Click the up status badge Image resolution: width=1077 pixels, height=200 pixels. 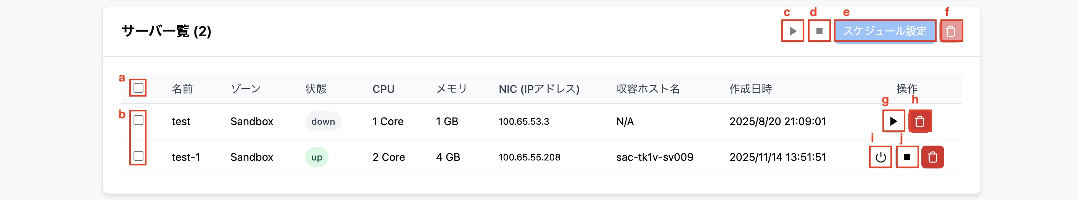317,157
